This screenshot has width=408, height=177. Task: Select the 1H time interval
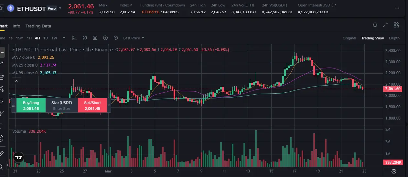(x=29, y=38)
